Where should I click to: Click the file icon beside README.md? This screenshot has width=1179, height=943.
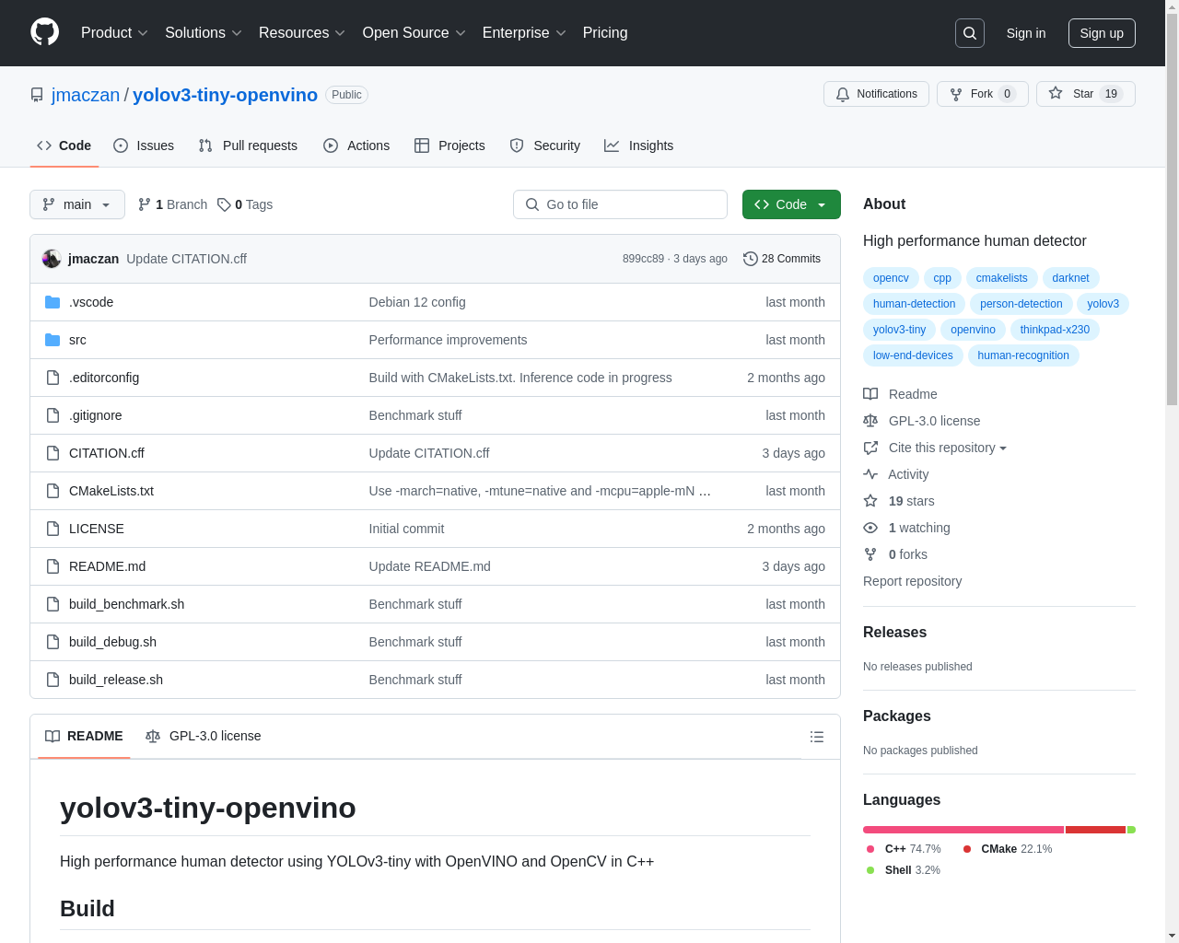pos(53,566)
